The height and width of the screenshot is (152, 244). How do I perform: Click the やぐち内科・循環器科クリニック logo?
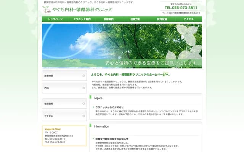(77, 9)
